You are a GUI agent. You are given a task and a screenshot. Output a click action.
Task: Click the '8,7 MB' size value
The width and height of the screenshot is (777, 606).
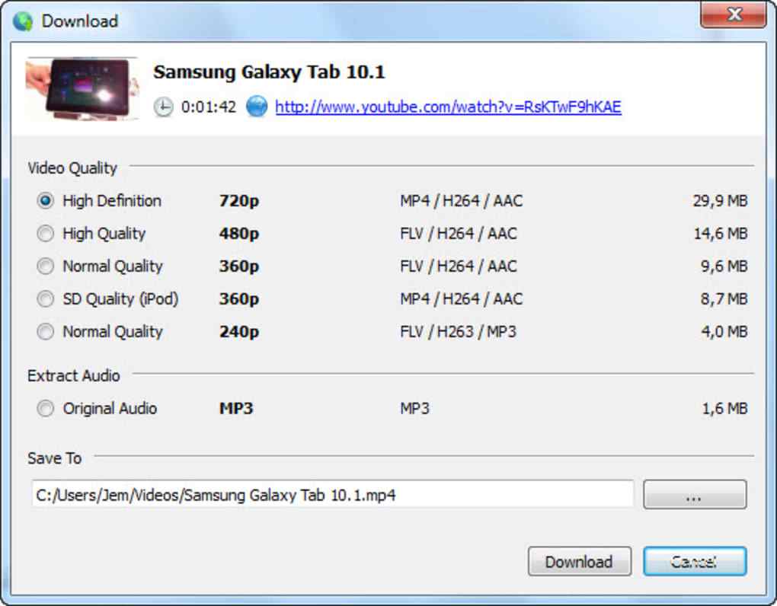[x=724, y=299]
